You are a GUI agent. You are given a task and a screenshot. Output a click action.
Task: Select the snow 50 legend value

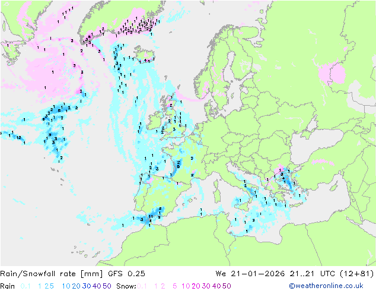[x=227, y=286]
